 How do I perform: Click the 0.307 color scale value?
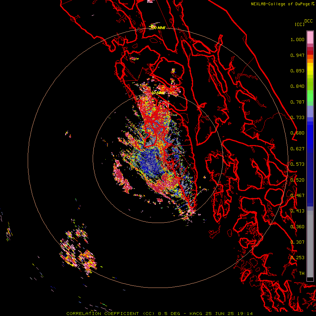[297, 242]
